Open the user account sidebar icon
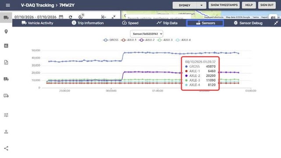 pyautogui.click(x=6, y=132)
